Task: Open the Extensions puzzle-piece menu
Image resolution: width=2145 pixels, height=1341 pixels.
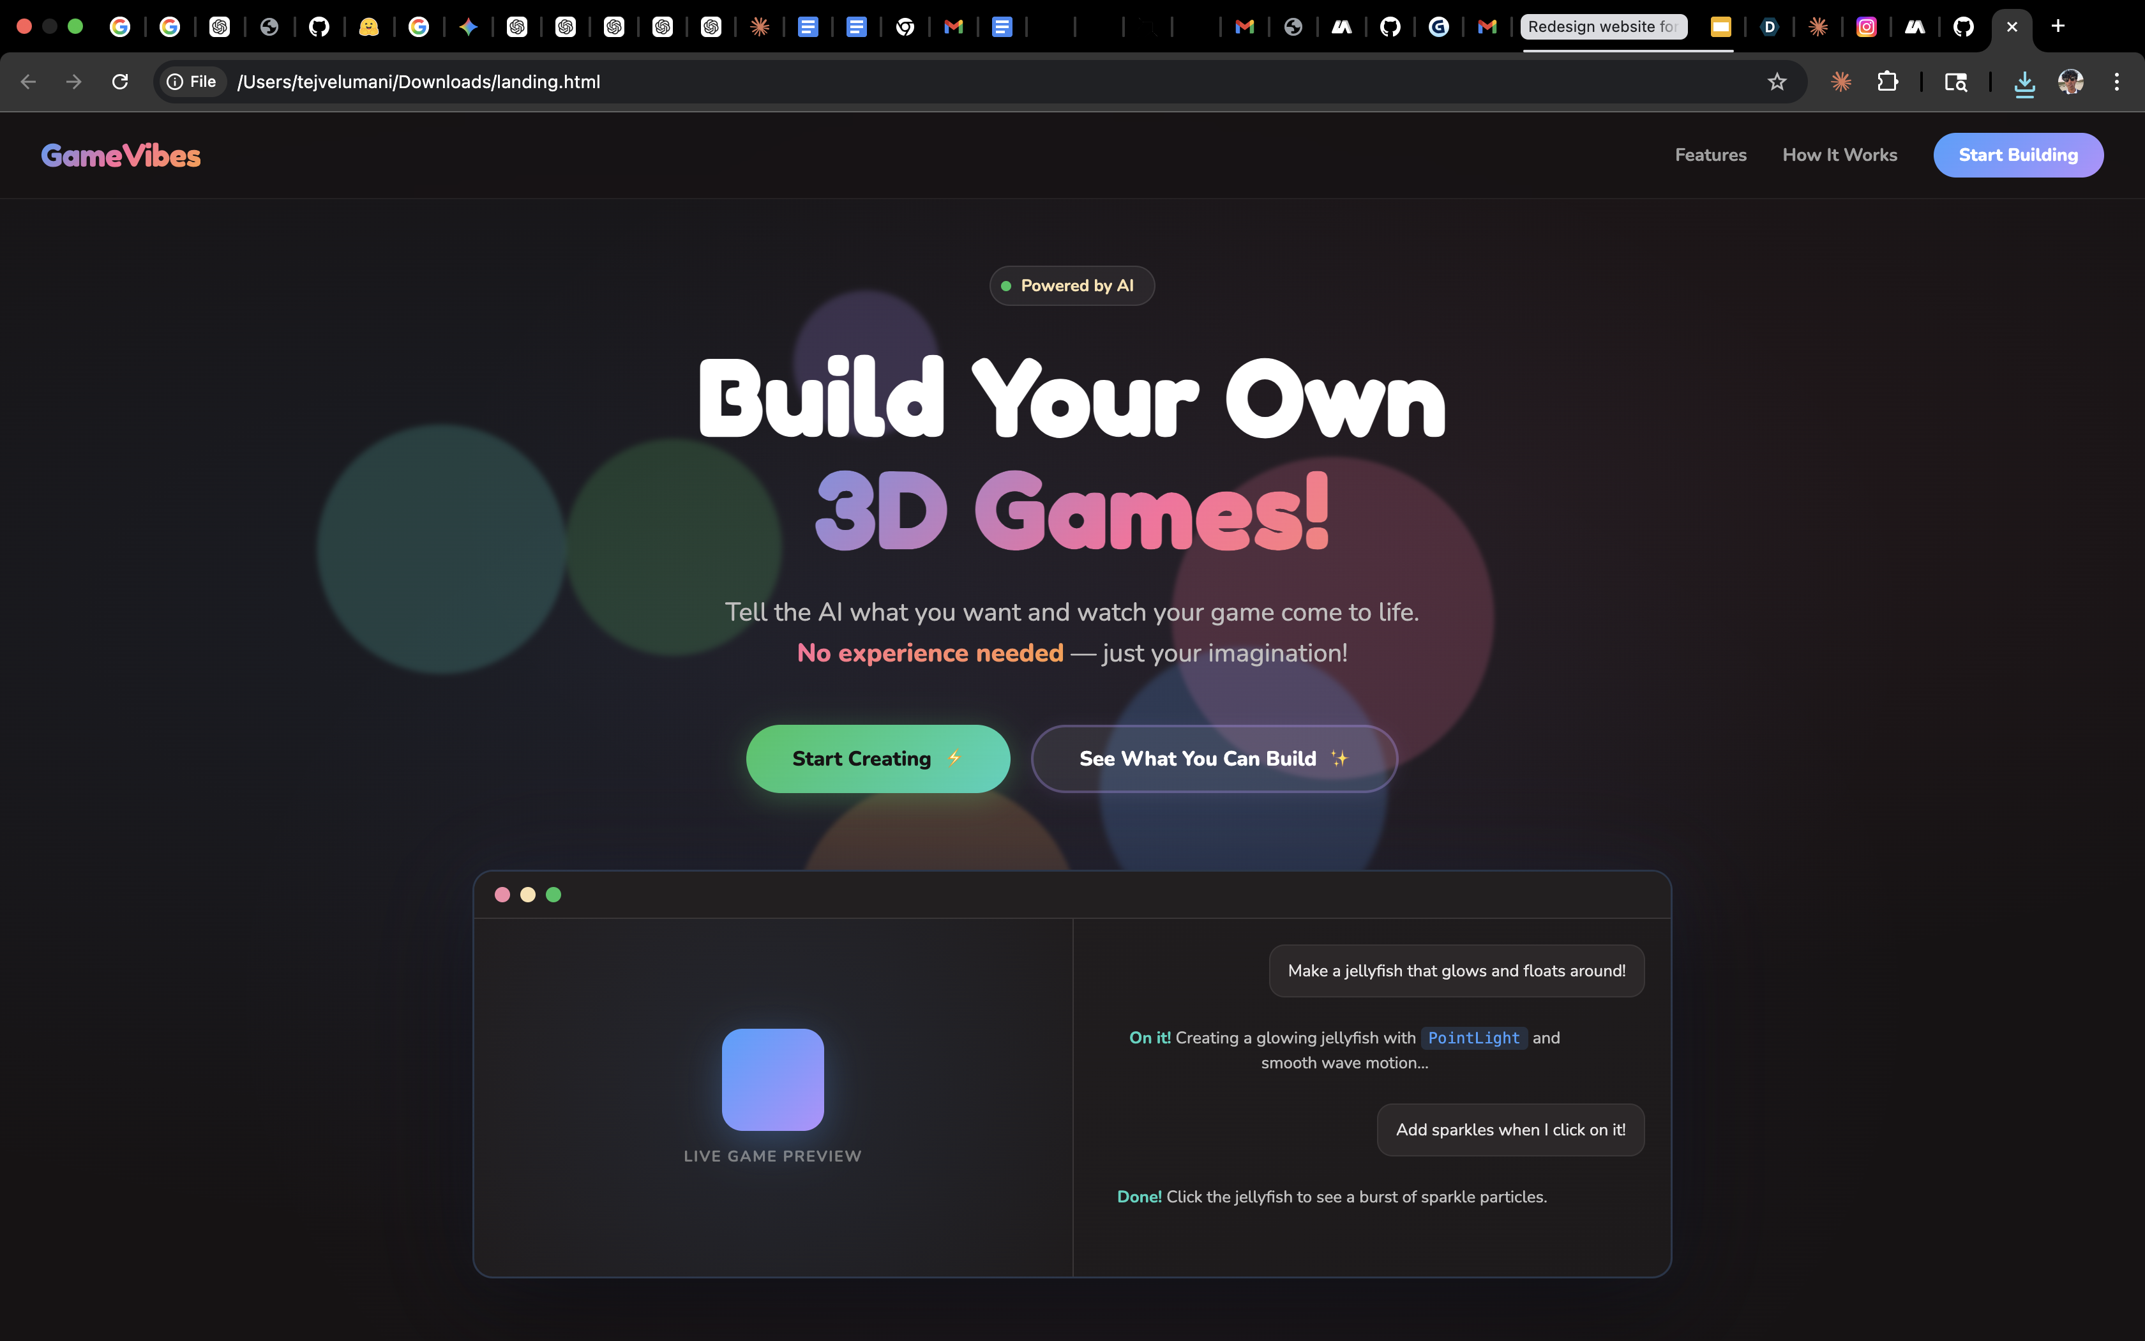Action: coord(1887,82)
